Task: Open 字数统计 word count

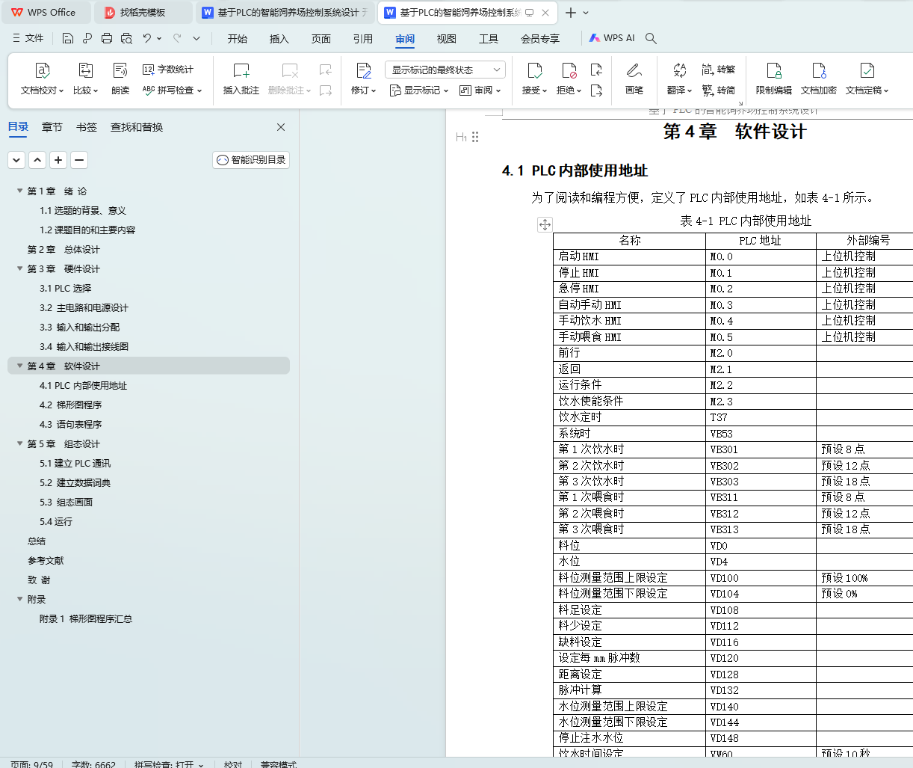Action: point(168,70)
